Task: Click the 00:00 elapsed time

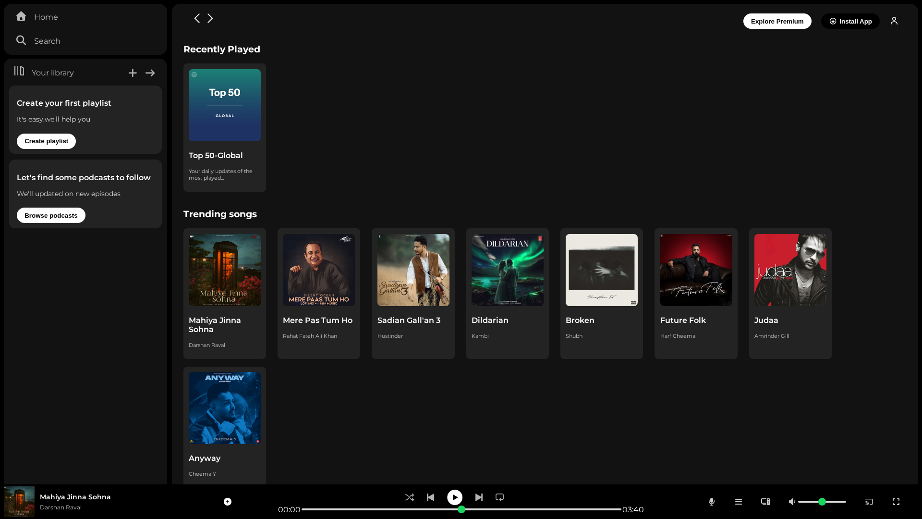Action: pos(289,510)
